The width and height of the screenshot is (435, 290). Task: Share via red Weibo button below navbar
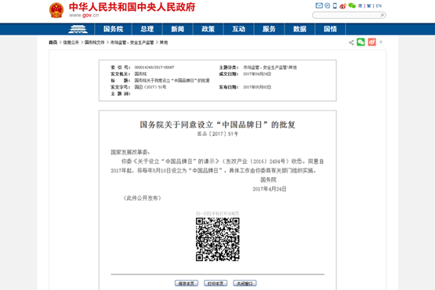click(x=372, y=42)
